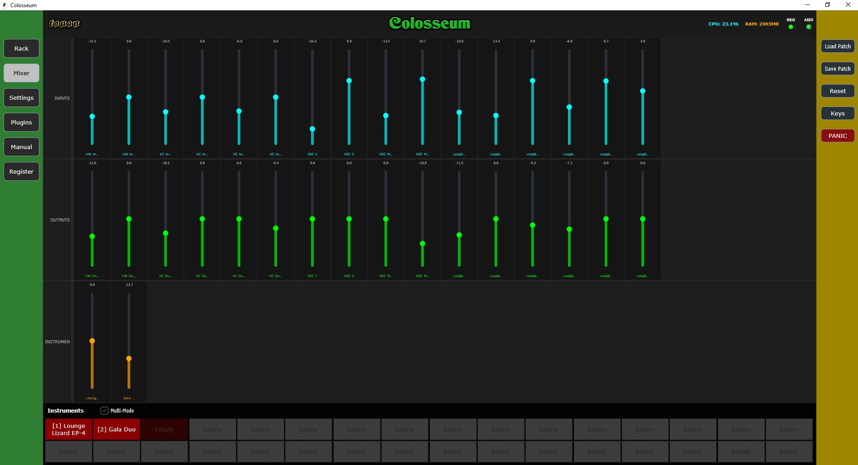Click the input fader handle showing 10.7
Viewport: 858px width, 465px height.
point(423,79)
